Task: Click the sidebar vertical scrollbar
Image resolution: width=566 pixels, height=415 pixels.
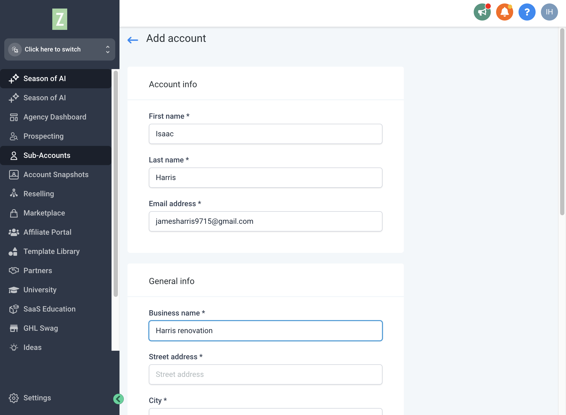Action: (115, 183)
